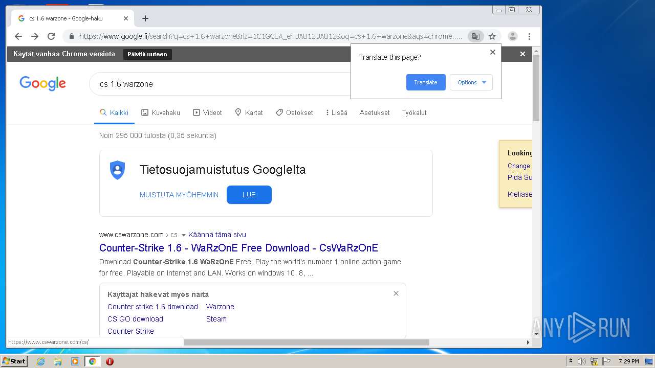Switch to Kartat maps tab
This screenshot has width=655, height=368.
point(249,112)
